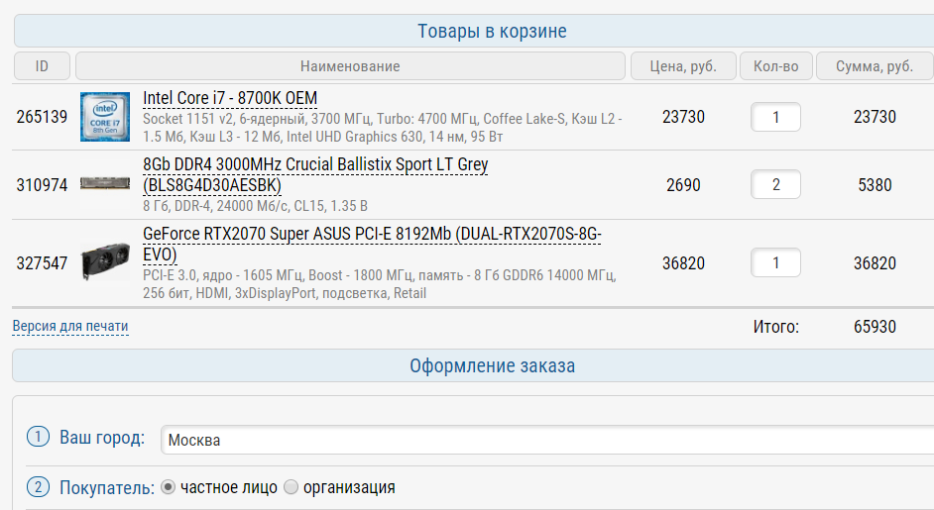Click the Версия для печати link
Image resolution: width=934 pixels, height=510 pixels.
click(x=70, y=326)
